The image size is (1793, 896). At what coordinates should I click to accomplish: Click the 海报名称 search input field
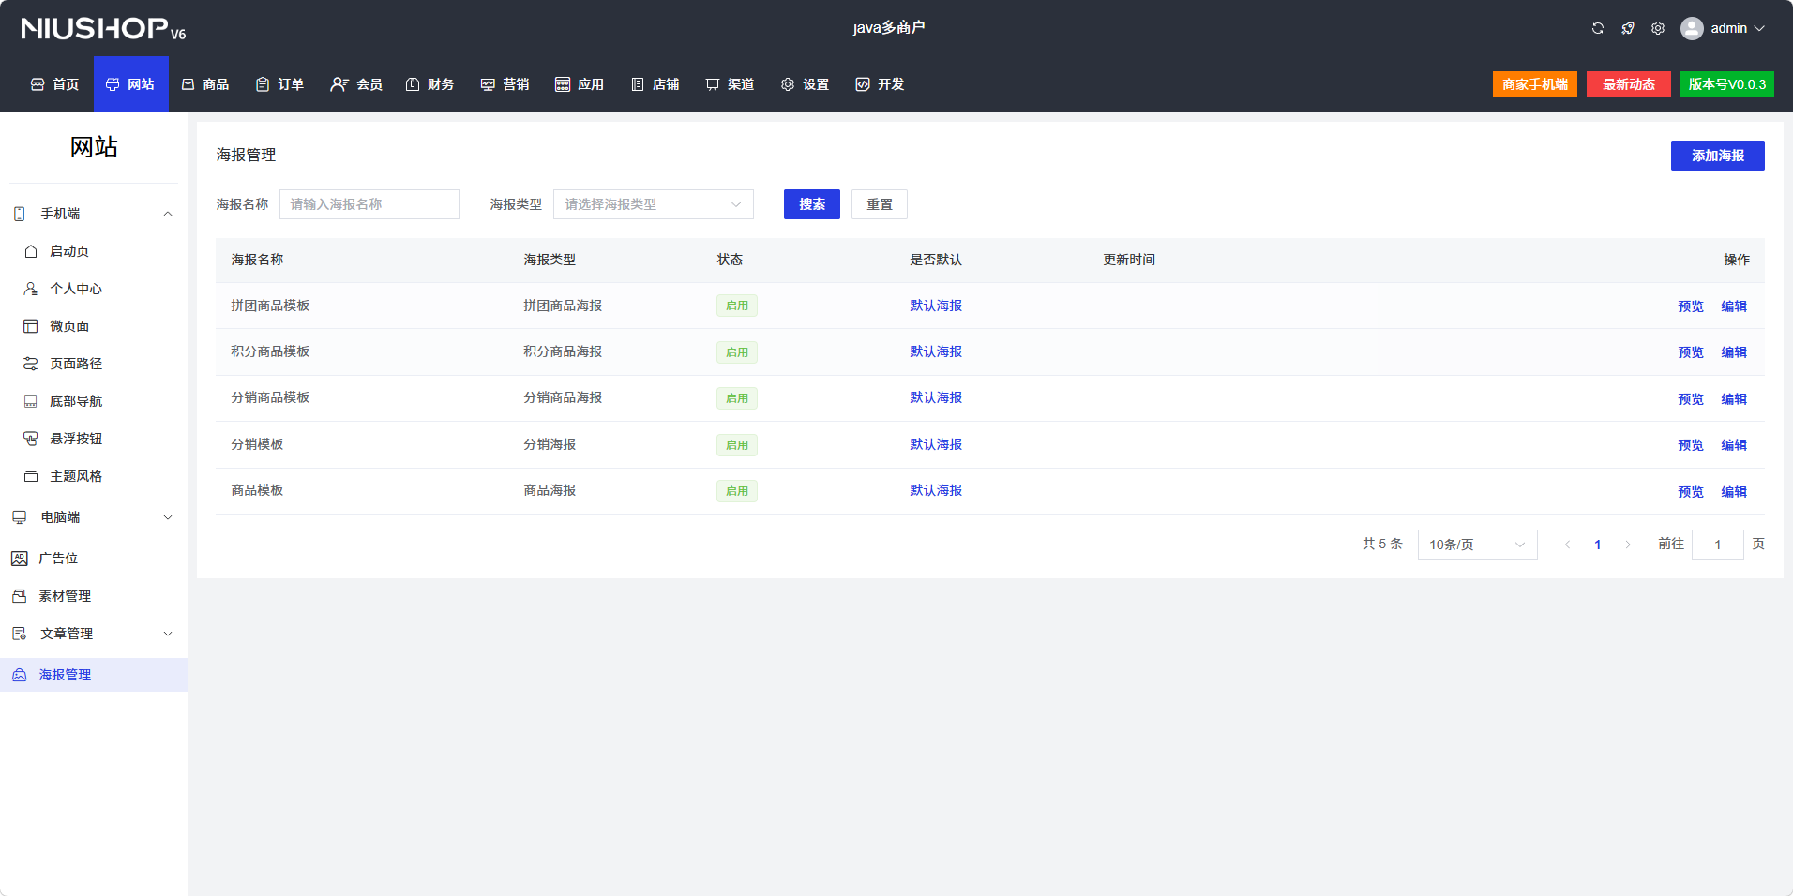coord(369,204)
